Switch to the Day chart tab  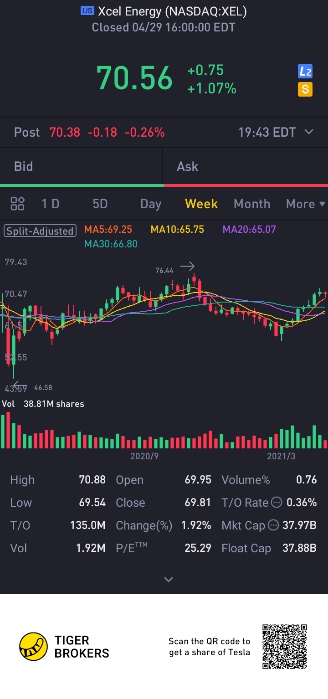click(x=151, y=204)
